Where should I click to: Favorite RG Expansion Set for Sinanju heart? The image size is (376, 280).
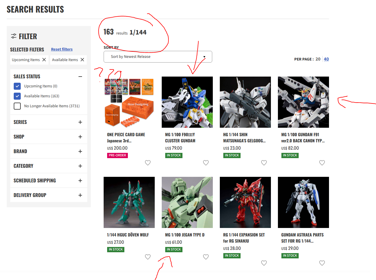[264, 263]
